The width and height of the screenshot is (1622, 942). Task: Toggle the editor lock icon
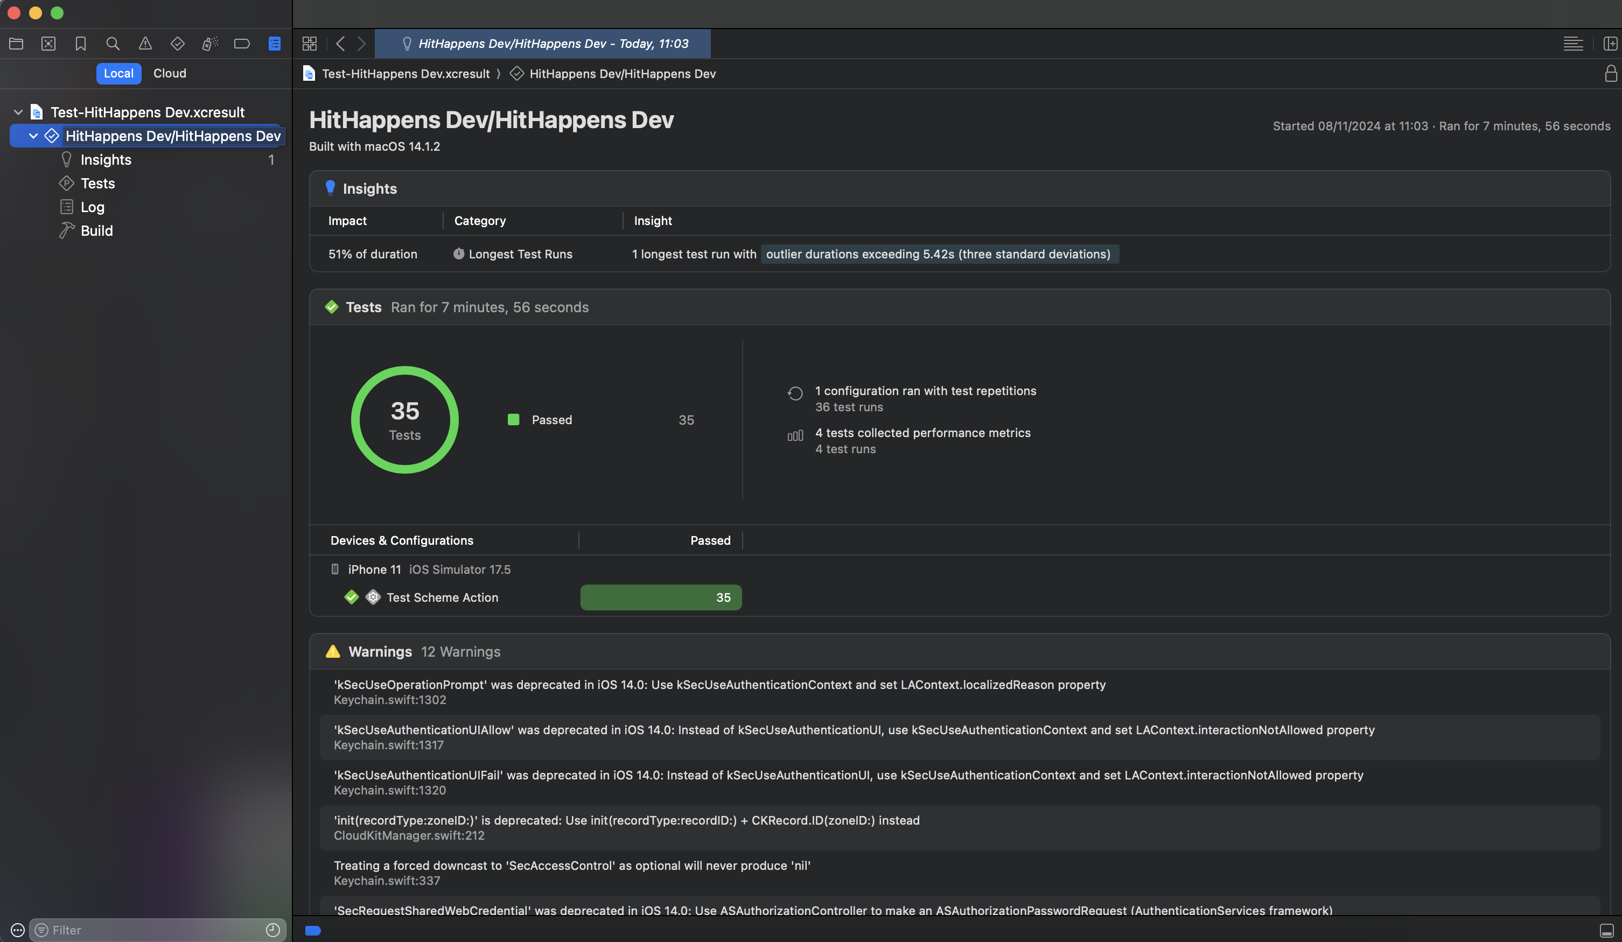pyautogui.click(x=1610, y=73)
